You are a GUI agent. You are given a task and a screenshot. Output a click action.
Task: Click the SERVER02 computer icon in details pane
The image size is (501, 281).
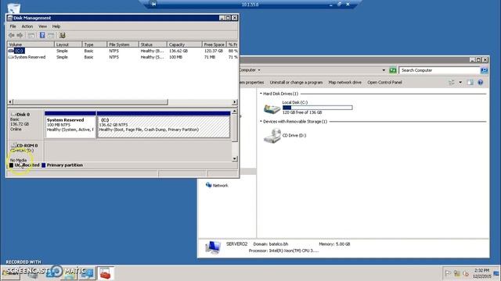click(x=212, y=247)
